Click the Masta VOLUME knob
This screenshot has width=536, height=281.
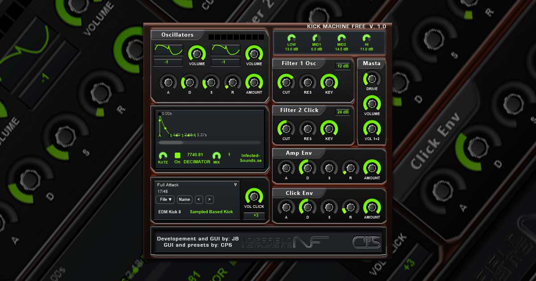click(x=372, y=103)
